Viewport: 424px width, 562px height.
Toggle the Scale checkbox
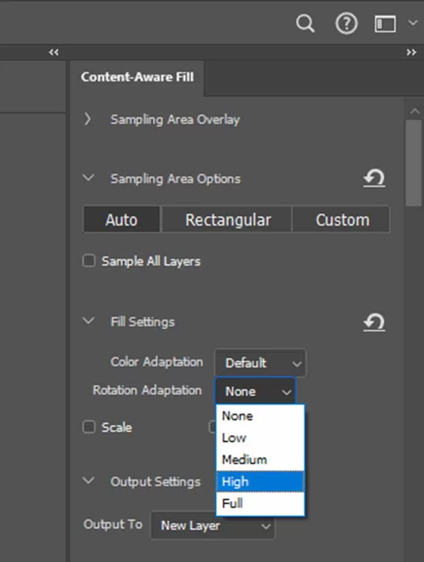pos(89,428)
